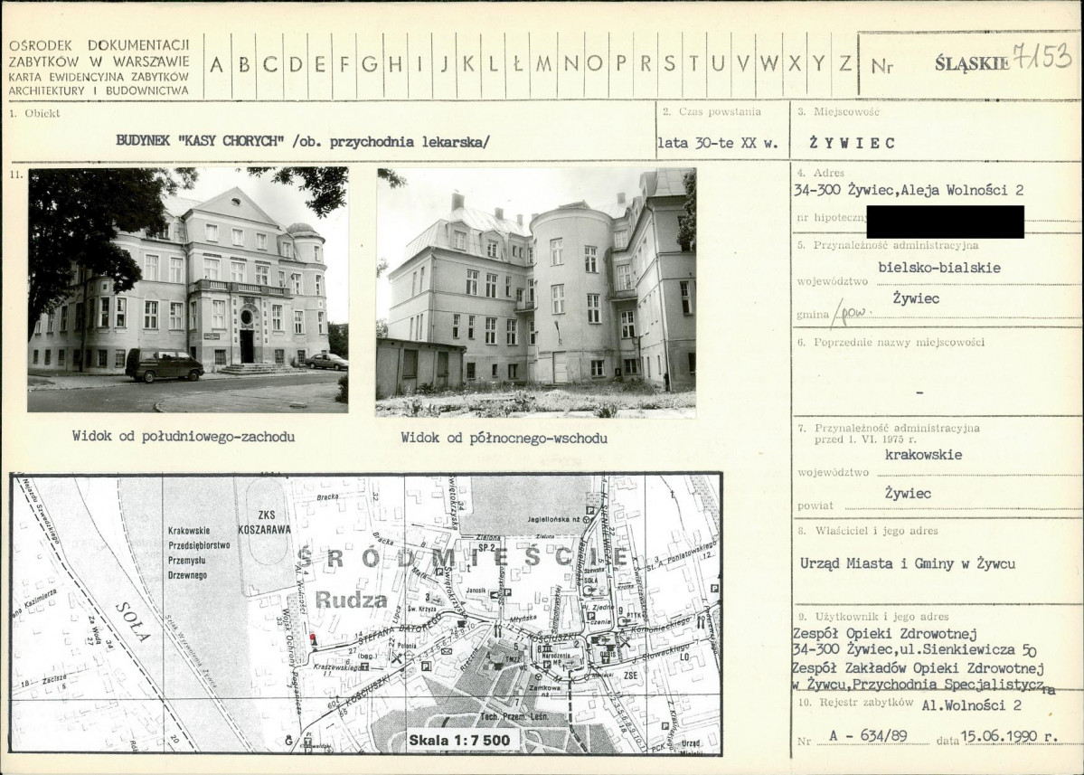Select the 'lata 30-te XX w.' date field
1084x775 pixels.
[718, 143]
